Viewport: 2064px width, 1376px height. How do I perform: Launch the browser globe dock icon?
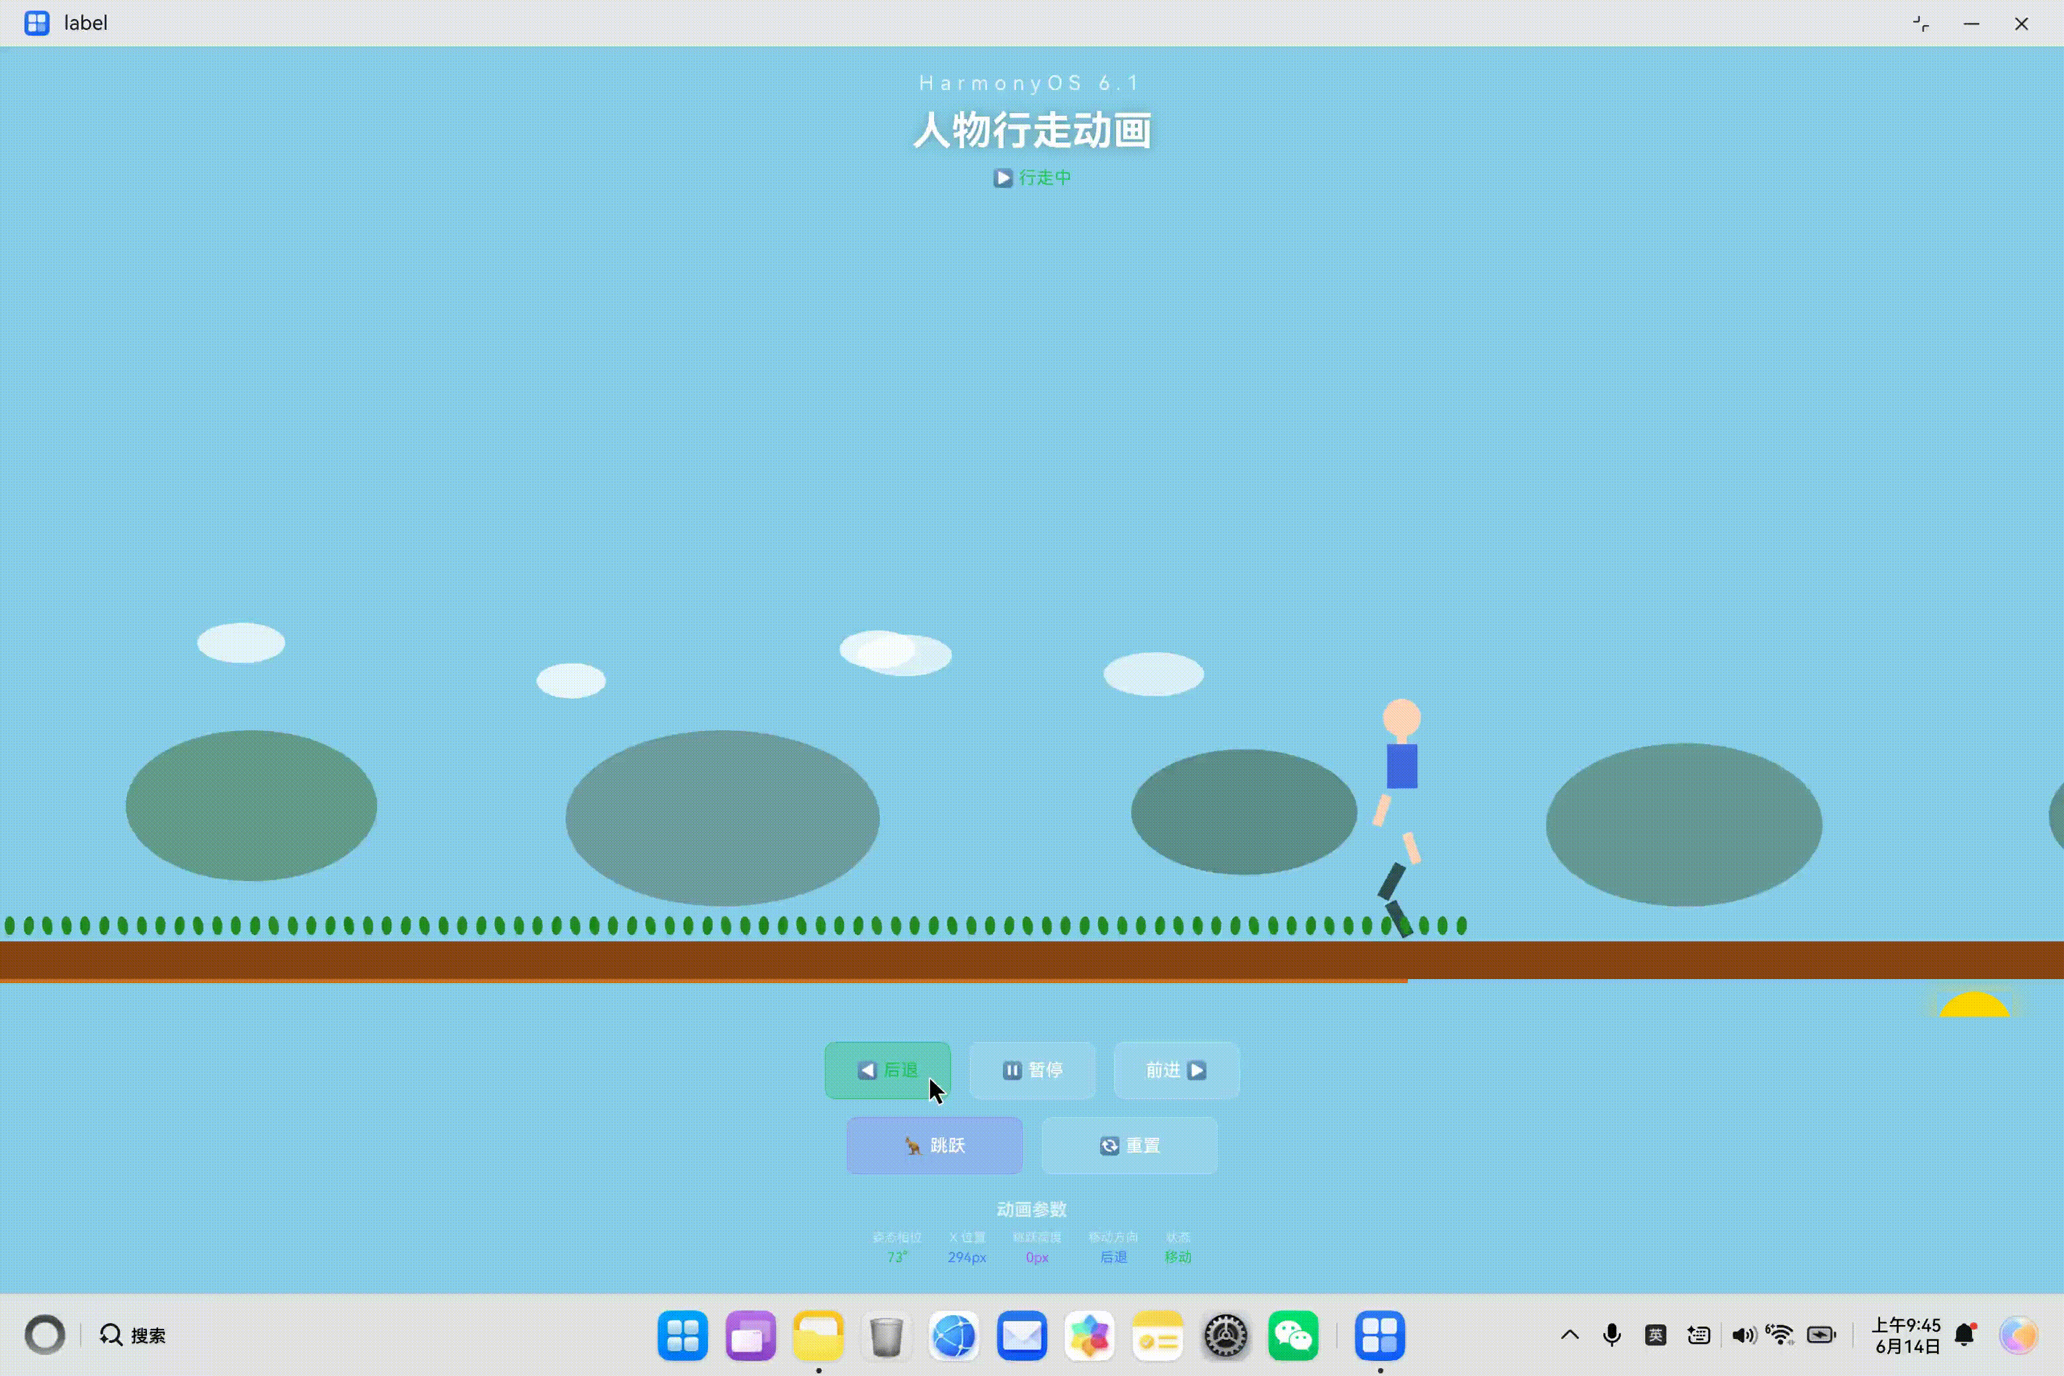(954, 1336)
